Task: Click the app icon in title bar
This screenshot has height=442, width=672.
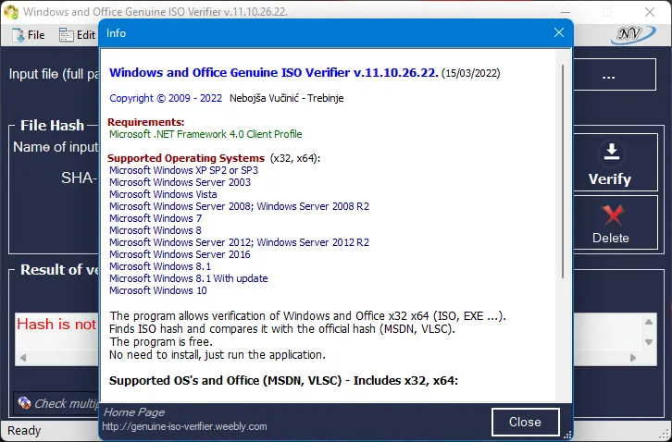Action: 11,12
